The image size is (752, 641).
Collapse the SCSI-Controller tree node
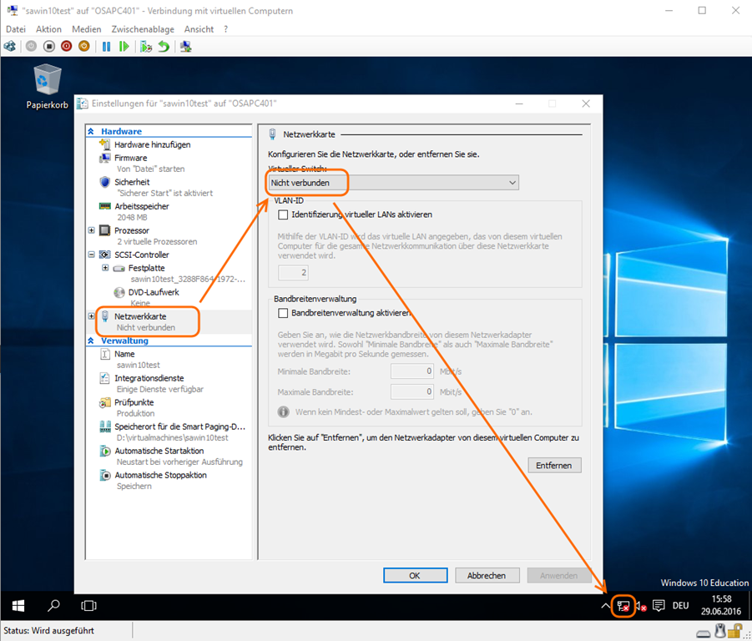(92, 255)
